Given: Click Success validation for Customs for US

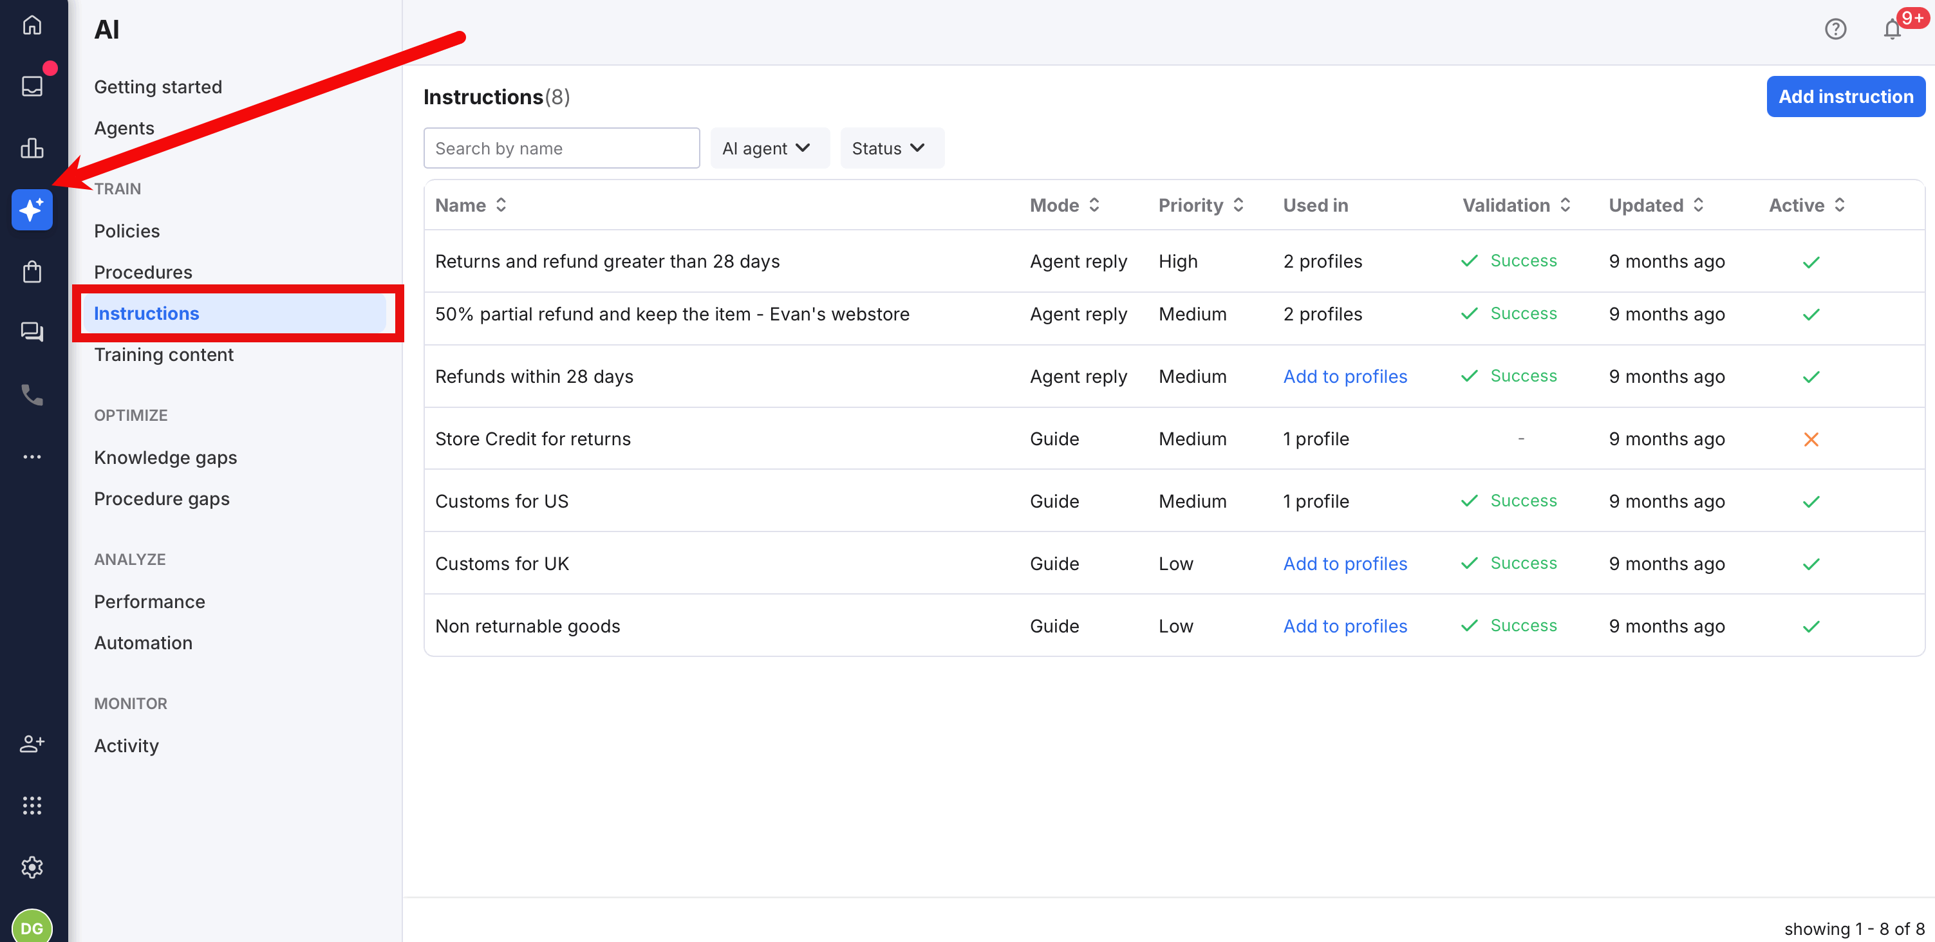Looking at the screenshot, I should (x=1508, y=501).
